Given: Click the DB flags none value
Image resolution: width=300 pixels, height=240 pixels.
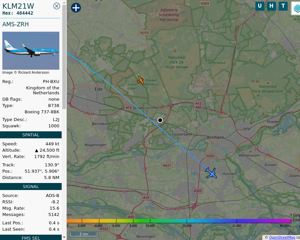Looking at the screenshot, I should pos(54,99).
